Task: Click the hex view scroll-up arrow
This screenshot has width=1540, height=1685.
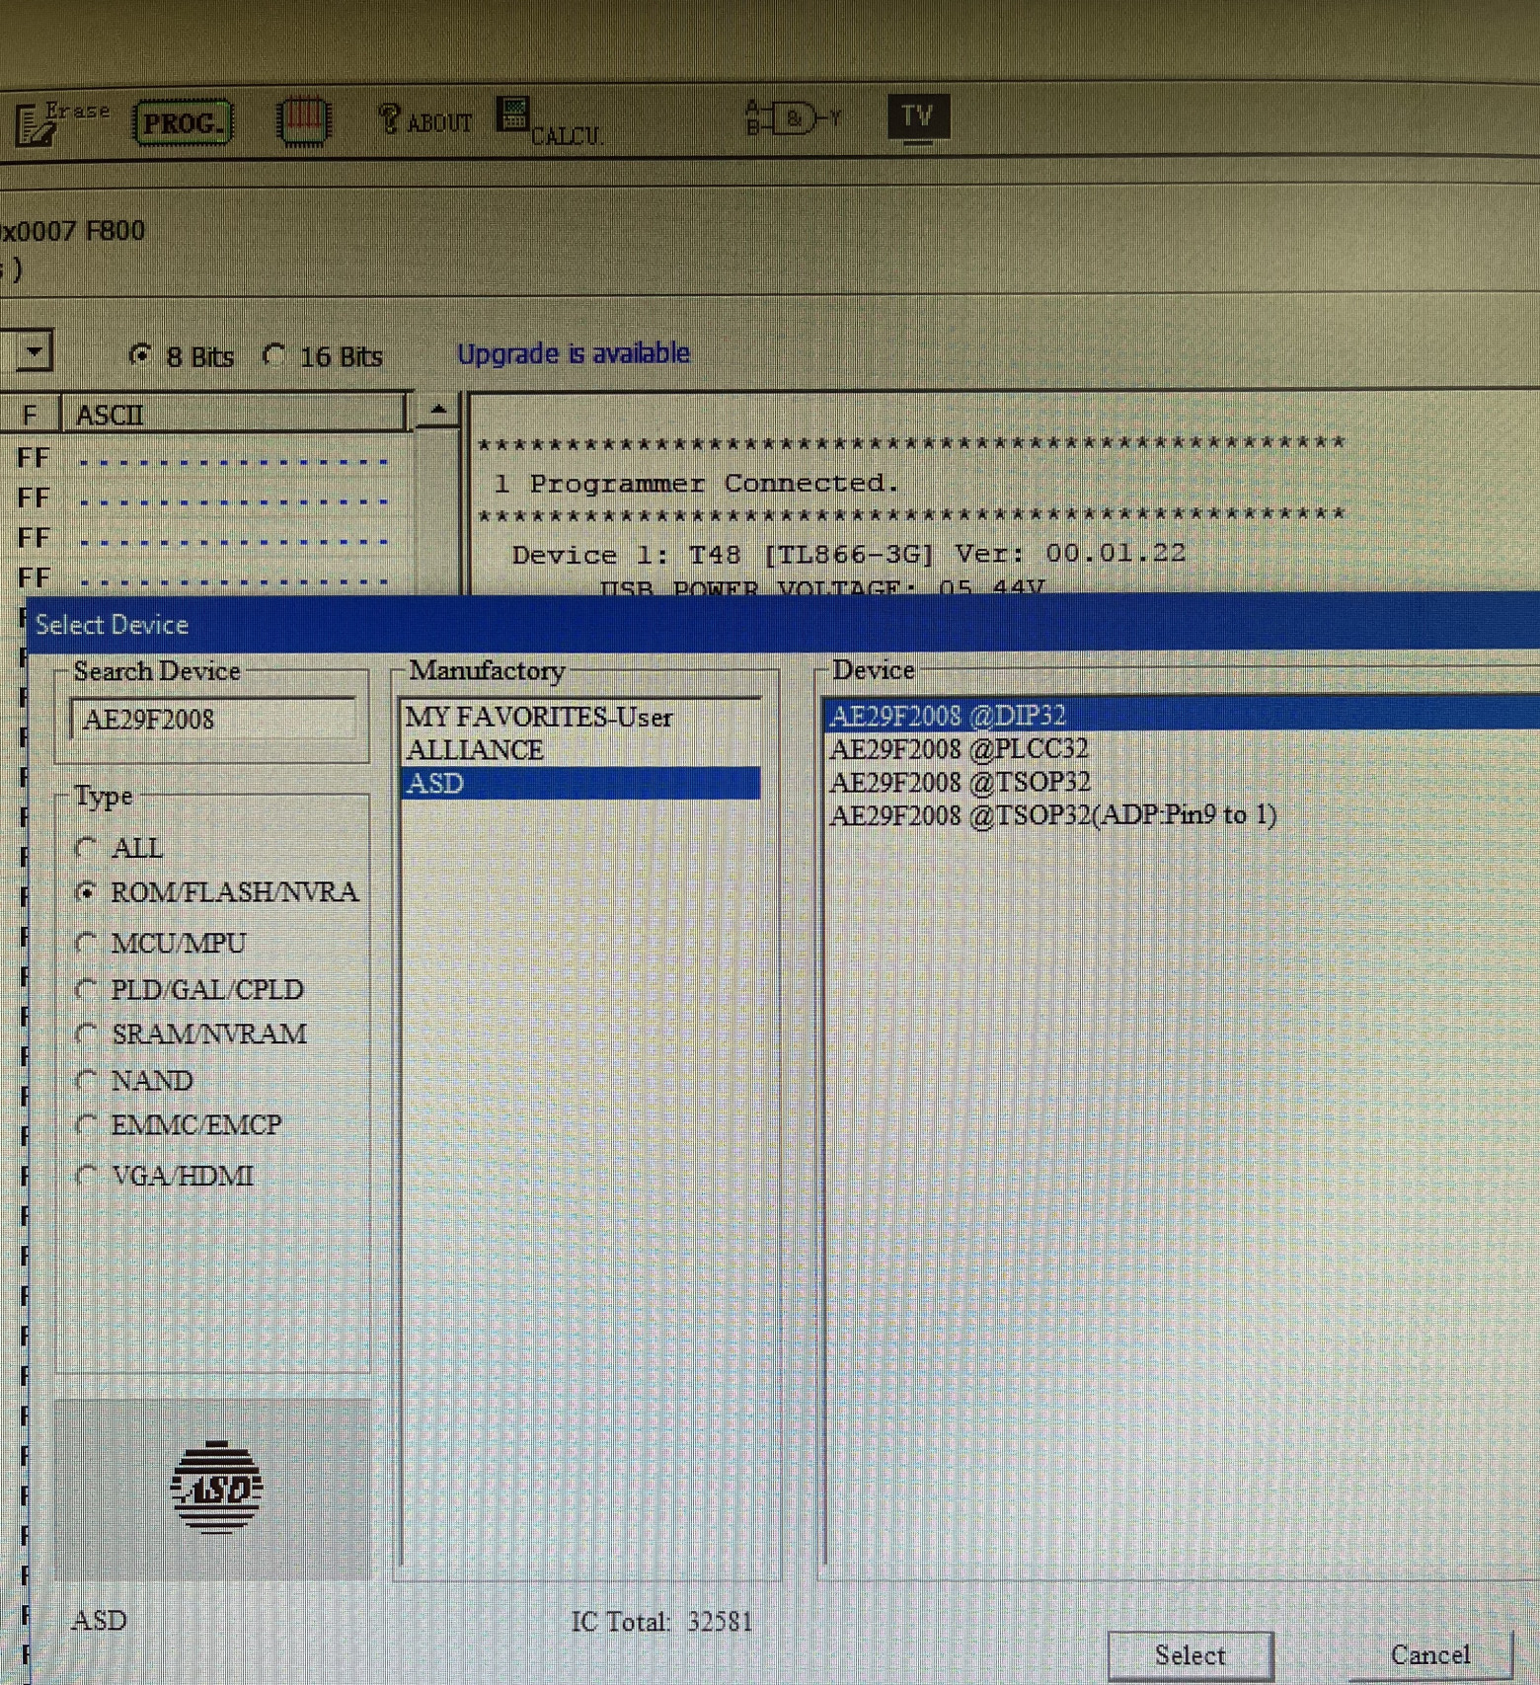Action: [438, 409]
